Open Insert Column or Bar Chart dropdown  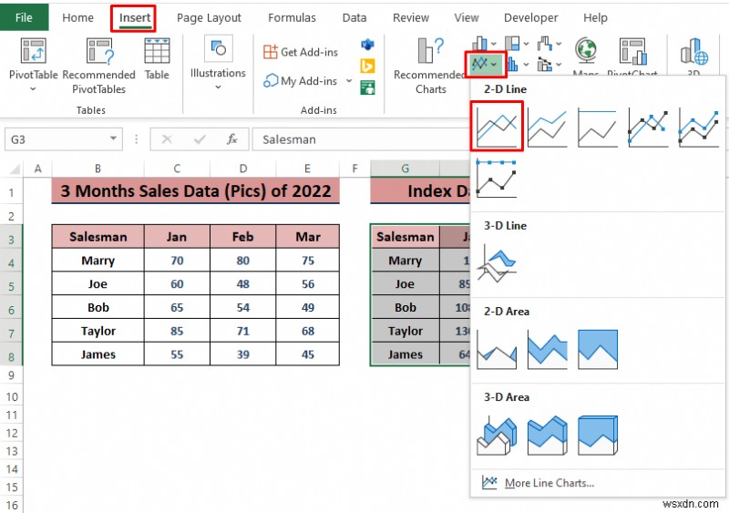pos(484,44)
